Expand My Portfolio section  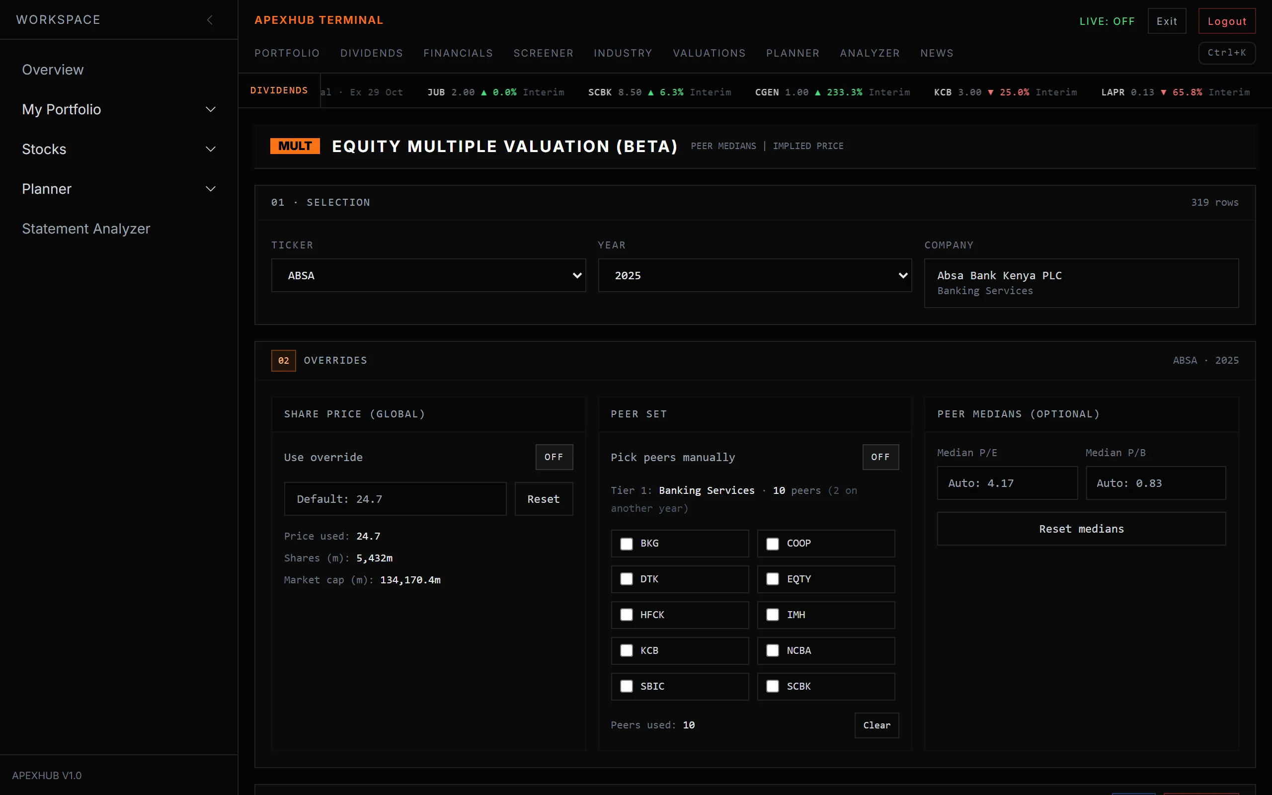(x=119, y=109)
